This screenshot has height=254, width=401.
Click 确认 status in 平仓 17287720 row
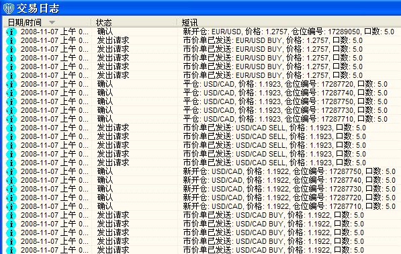click(x=105, y=84)
